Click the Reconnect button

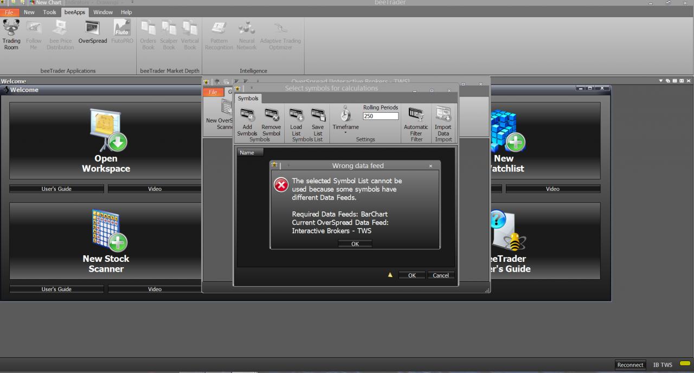tap(630, 365)
